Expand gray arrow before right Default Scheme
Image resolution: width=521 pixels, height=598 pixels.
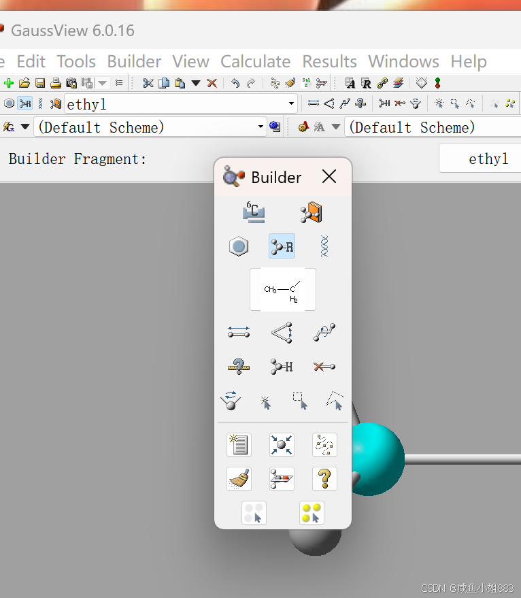point(335,127)
